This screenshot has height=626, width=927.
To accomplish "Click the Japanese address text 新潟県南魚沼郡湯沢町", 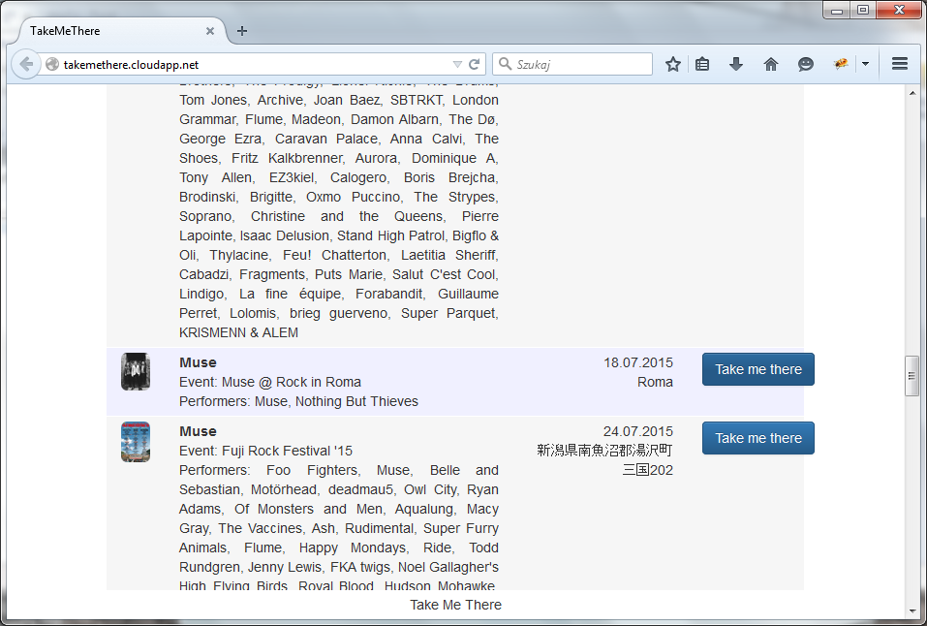I will click(604, 451).
